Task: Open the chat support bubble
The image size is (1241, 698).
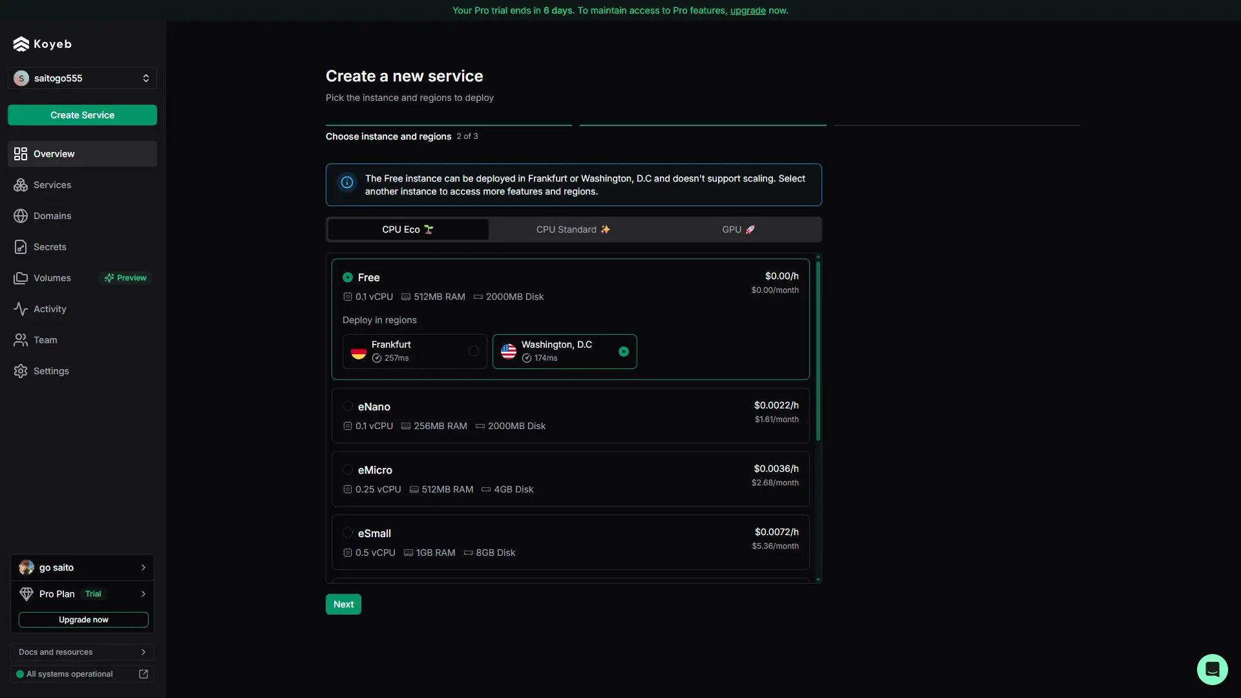Action: pos(1212,670)
